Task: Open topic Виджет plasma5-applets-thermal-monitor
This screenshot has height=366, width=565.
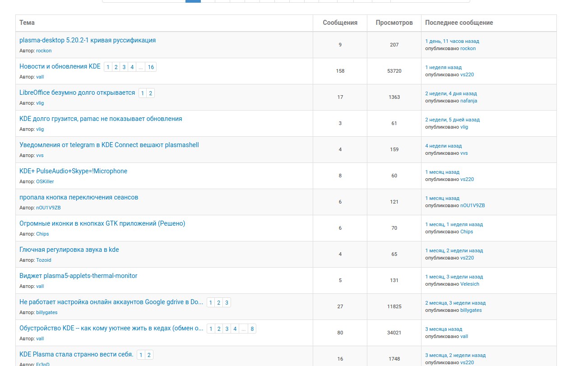Action: click(x=79, y=276)
